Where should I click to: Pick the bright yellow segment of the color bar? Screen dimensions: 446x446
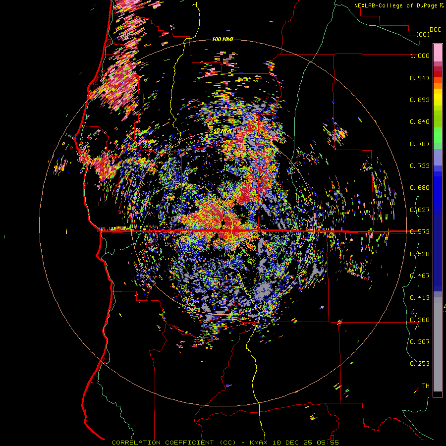(x=438, y=98)
